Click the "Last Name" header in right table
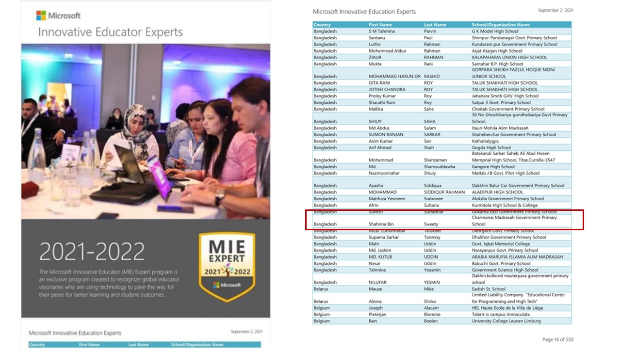 point(435,25)
